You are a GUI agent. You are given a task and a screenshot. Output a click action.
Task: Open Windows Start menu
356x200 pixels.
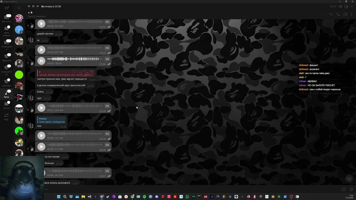[59, 197]
